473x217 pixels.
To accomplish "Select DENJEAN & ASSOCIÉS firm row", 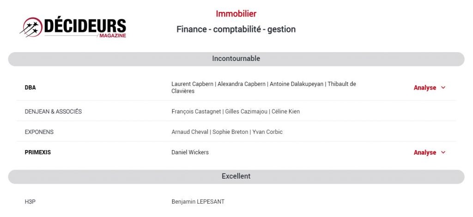I will [x=236, y=112].
